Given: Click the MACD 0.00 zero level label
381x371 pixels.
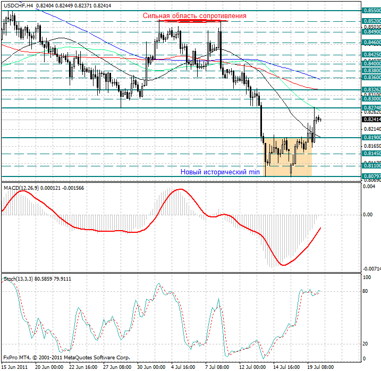Looking at the screenshot, I should coord(368,215).
